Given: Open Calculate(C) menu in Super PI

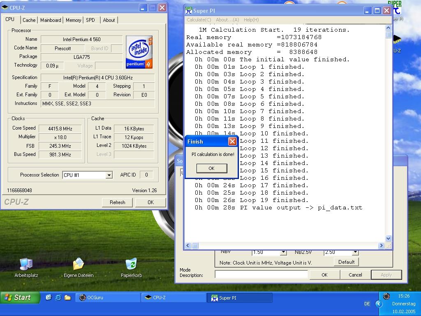Looking at the screenshot, I should coord(199,20).
